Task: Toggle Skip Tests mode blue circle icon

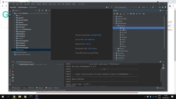Action: click(x=137, y=14)
